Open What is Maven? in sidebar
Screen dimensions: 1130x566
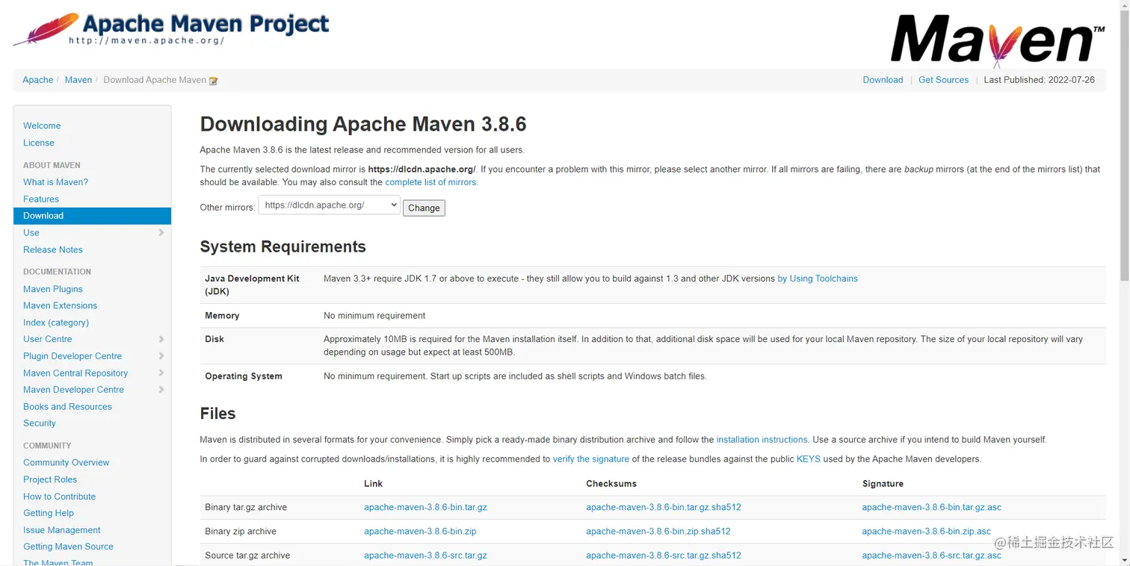[x=55, y=182]
